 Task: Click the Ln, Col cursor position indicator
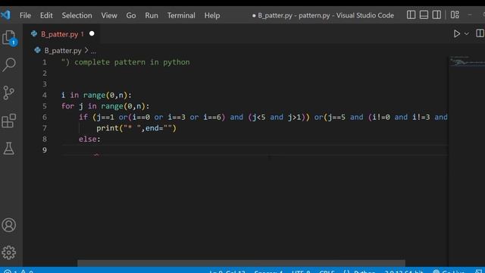coord(227,271)
